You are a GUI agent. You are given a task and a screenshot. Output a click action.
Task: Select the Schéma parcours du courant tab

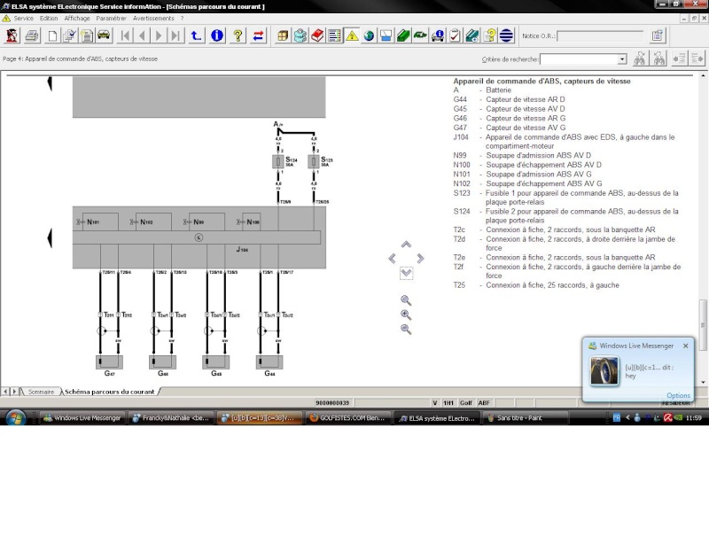109,392
